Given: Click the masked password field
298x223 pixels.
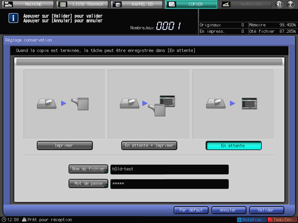Looking at the screenshot, I should point(169,184).
